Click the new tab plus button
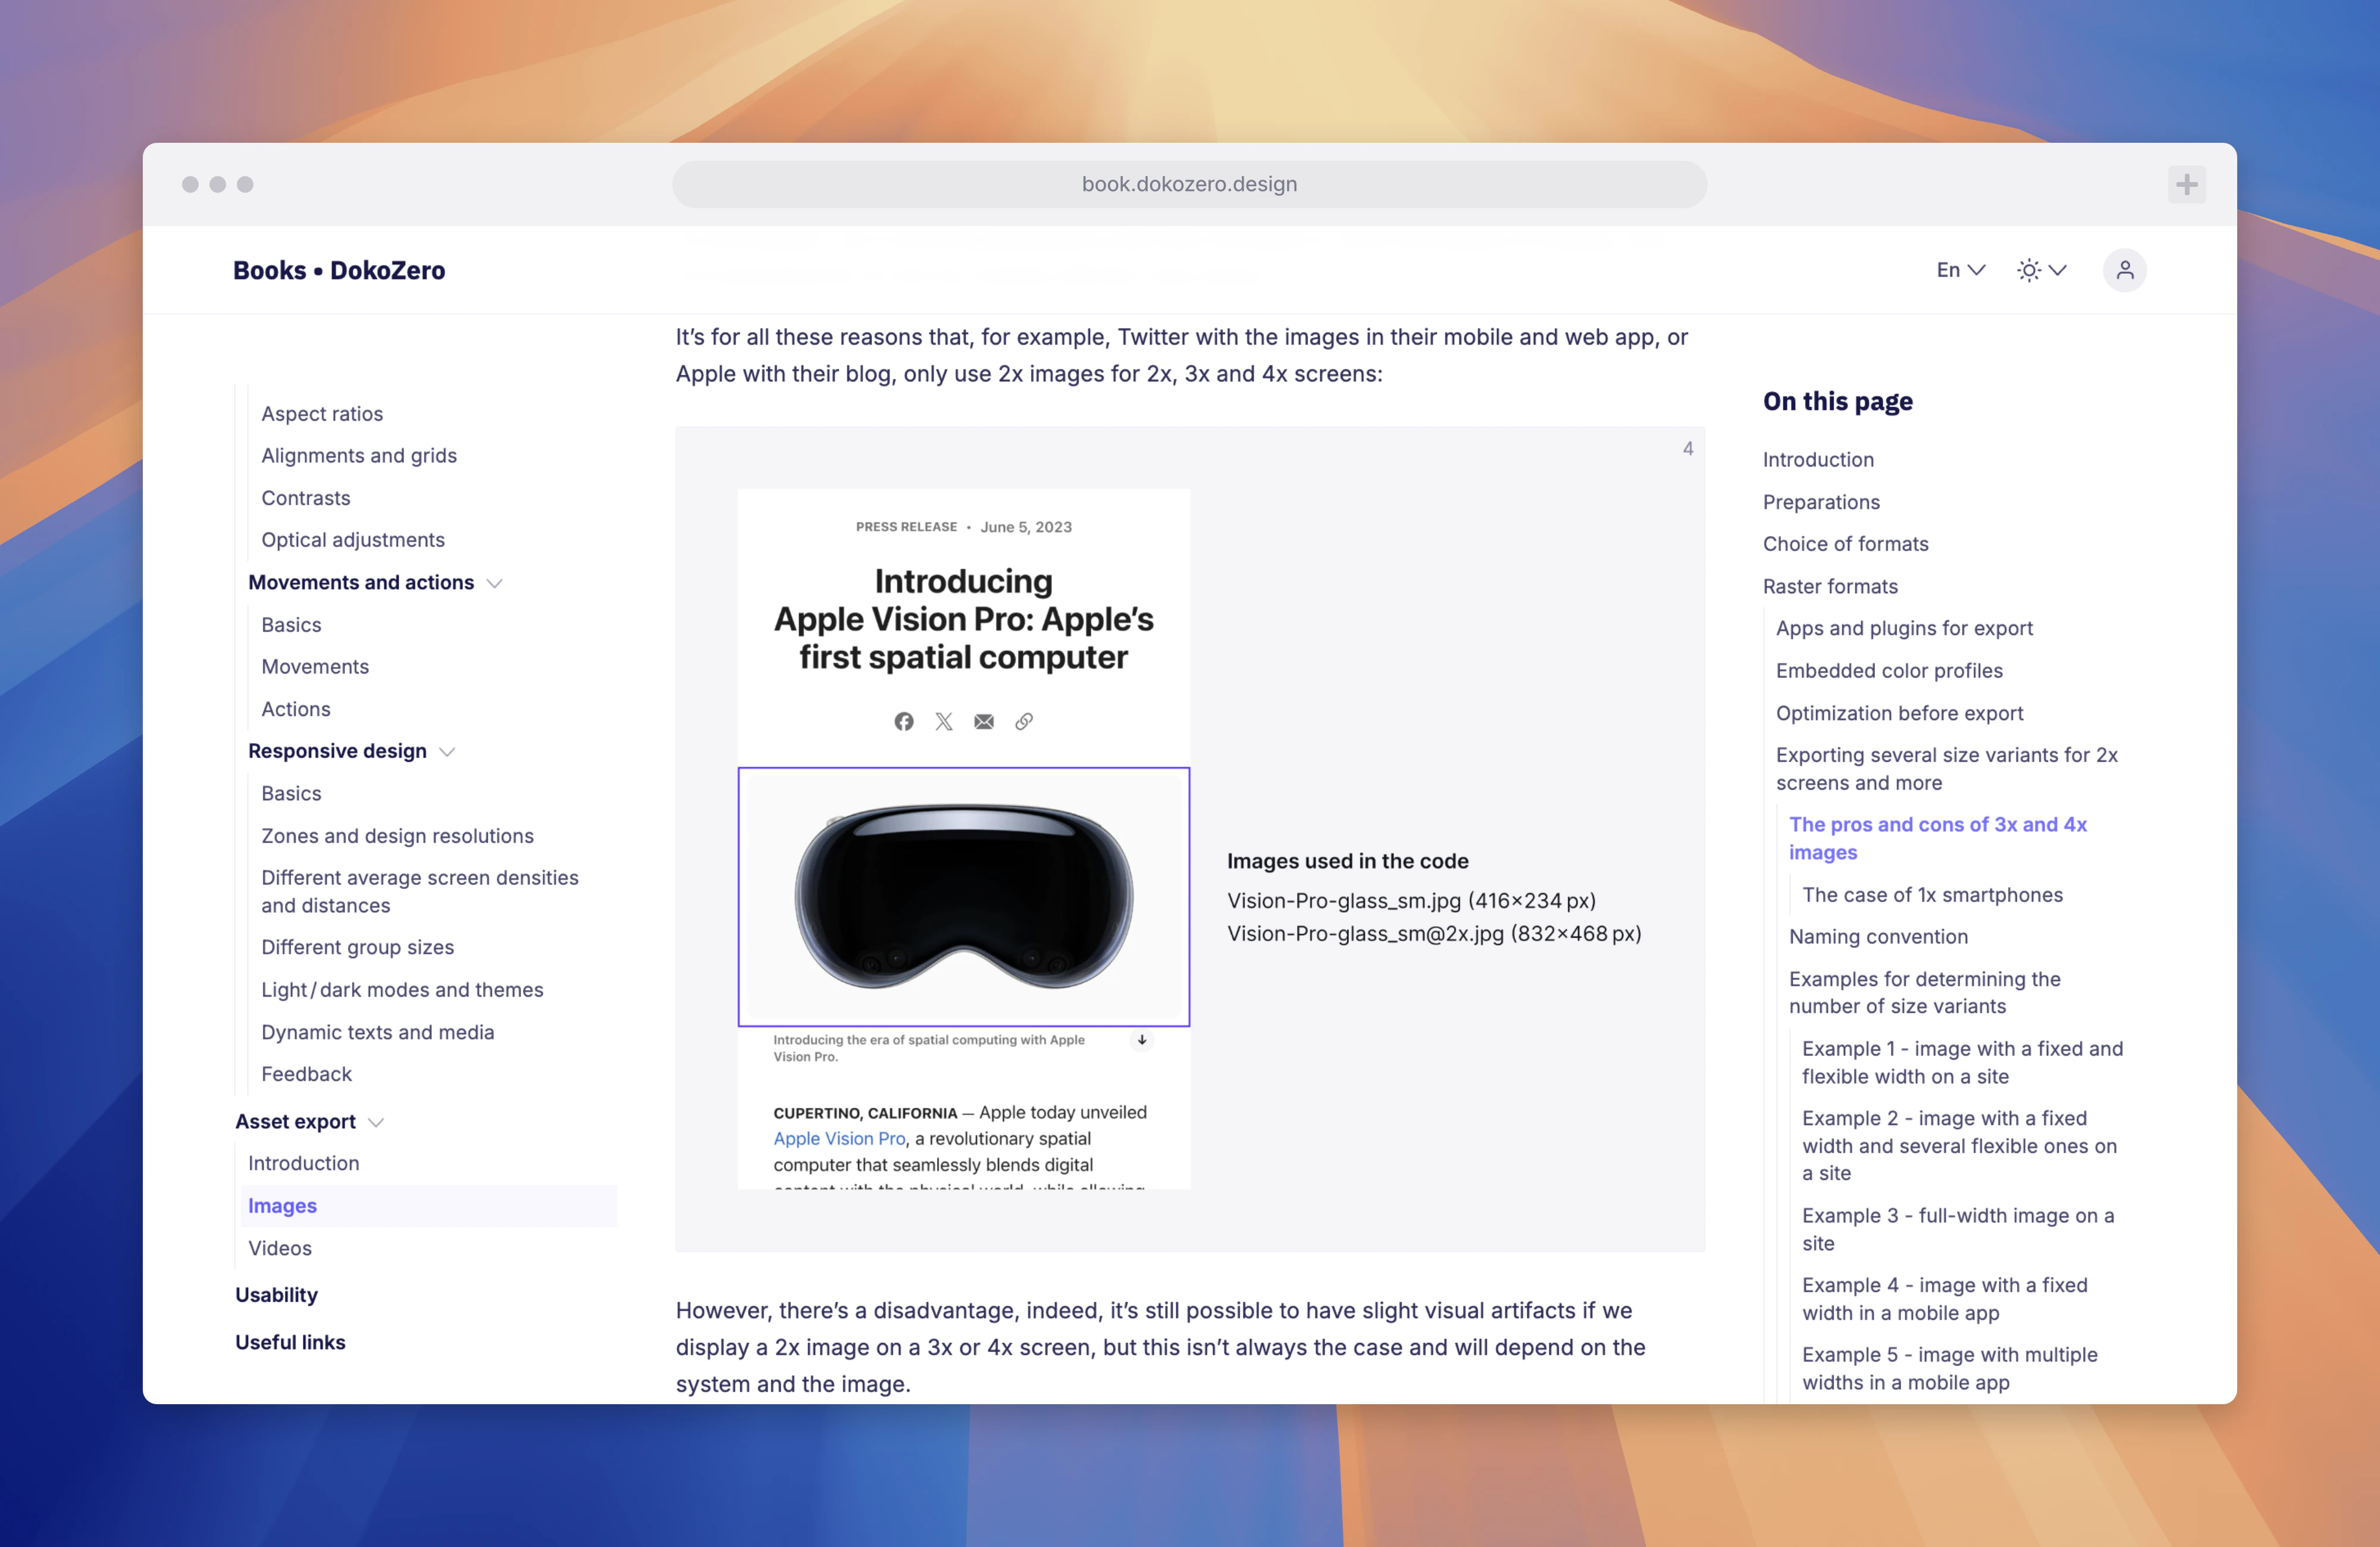 2186,184
